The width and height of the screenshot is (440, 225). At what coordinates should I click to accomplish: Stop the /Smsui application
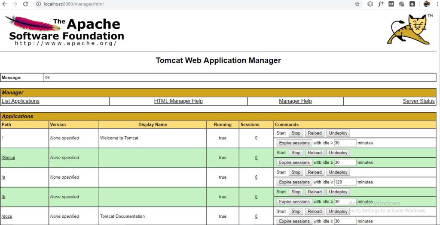pyautogui.click(x=296, y=153)
